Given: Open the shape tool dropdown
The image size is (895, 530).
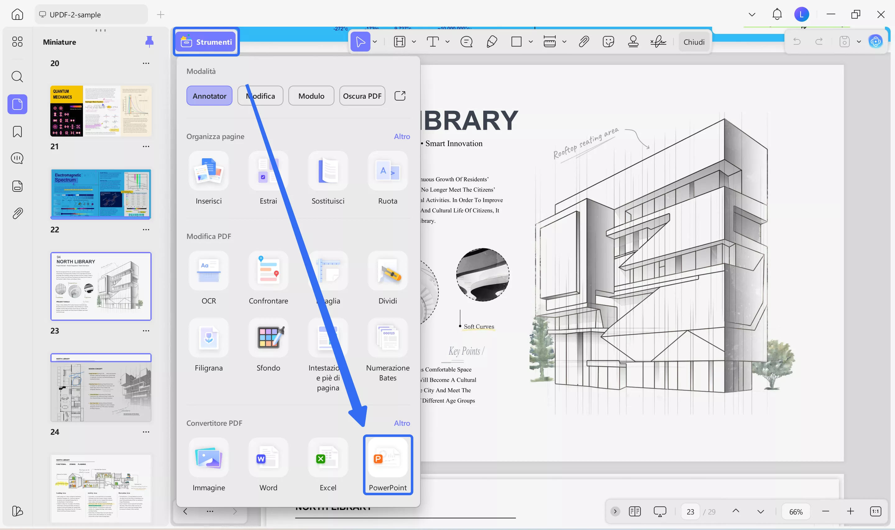Looking at the screenshot, I should pyautogui.click(x=531, y=42).
